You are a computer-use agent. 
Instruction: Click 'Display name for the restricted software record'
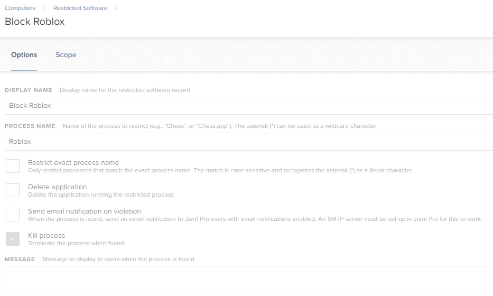click(x=125, y=90)
